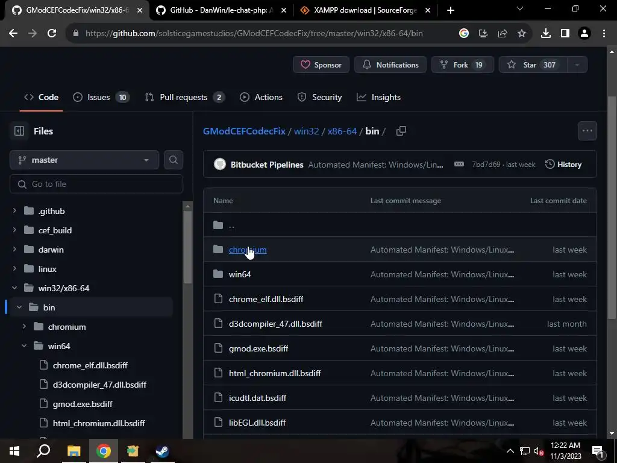Fork the repository
Viewport: 617px width, 463px height.
tap(462, 65)
